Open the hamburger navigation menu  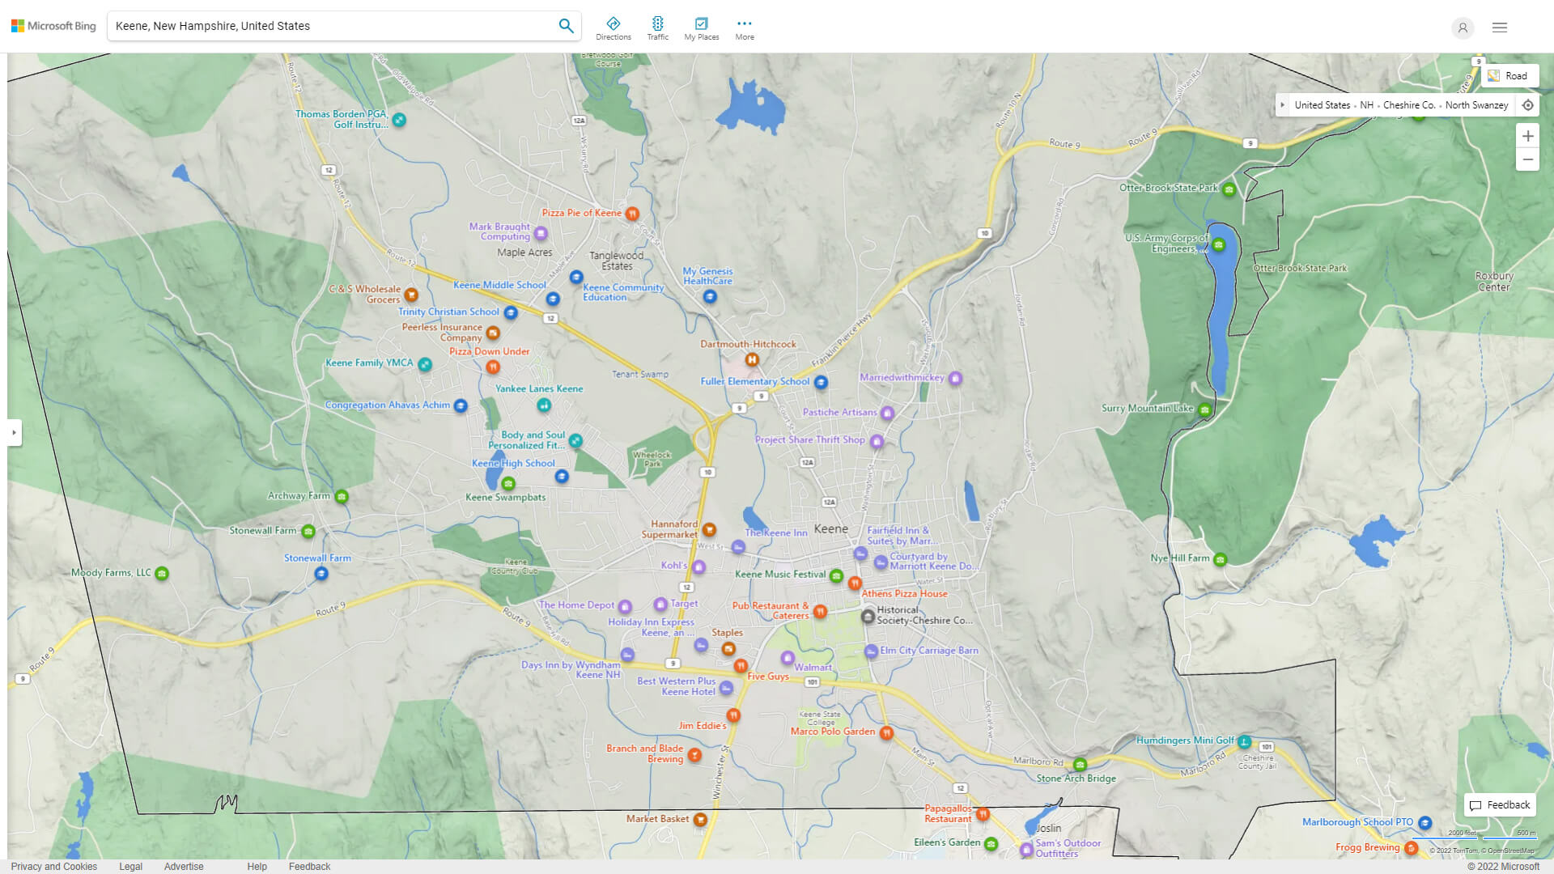coord(1499,27)
